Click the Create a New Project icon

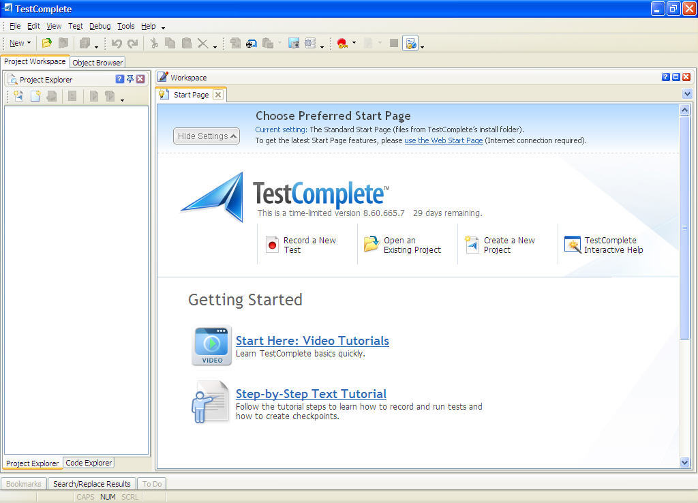(x=472, y=245)
